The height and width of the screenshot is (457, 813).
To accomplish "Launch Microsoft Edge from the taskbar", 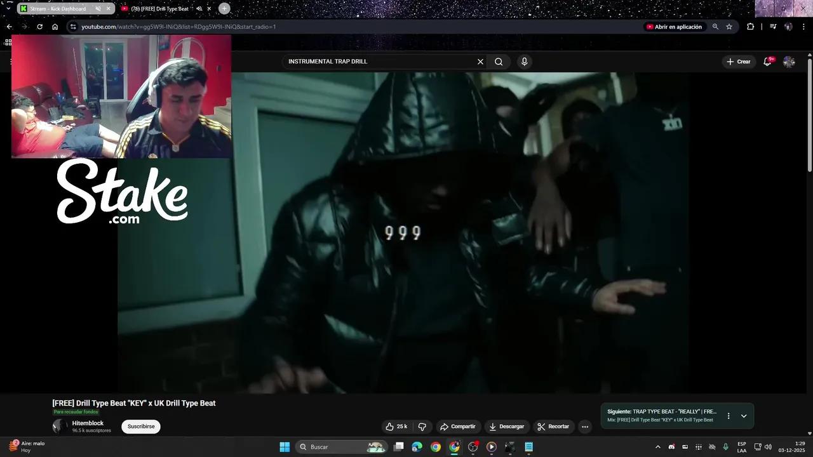I will [x=417, y=447].
